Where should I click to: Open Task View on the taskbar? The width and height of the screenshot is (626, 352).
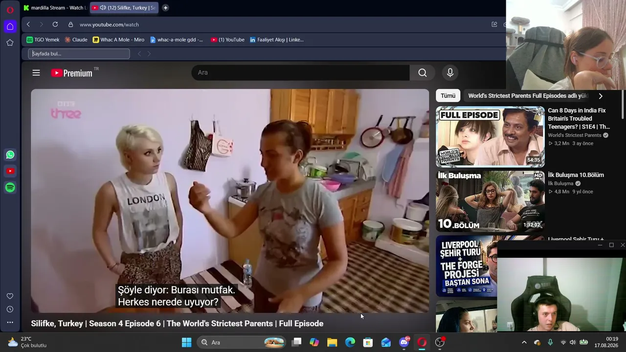click(296, 342)
